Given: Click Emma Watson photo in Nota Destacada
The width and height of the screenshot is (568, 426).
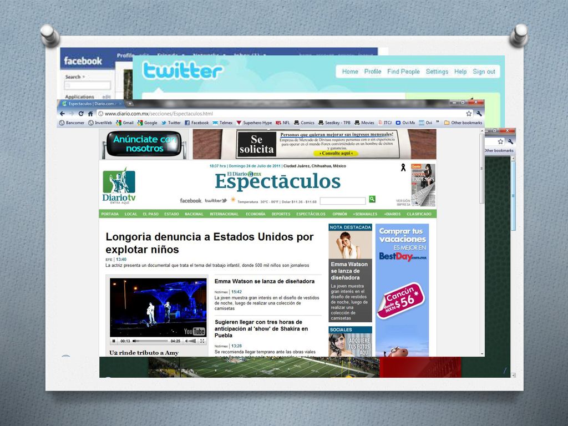Looking at the screenshot, I should coord(351,245).
